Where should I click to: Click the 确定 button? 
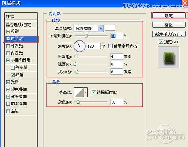169,15
